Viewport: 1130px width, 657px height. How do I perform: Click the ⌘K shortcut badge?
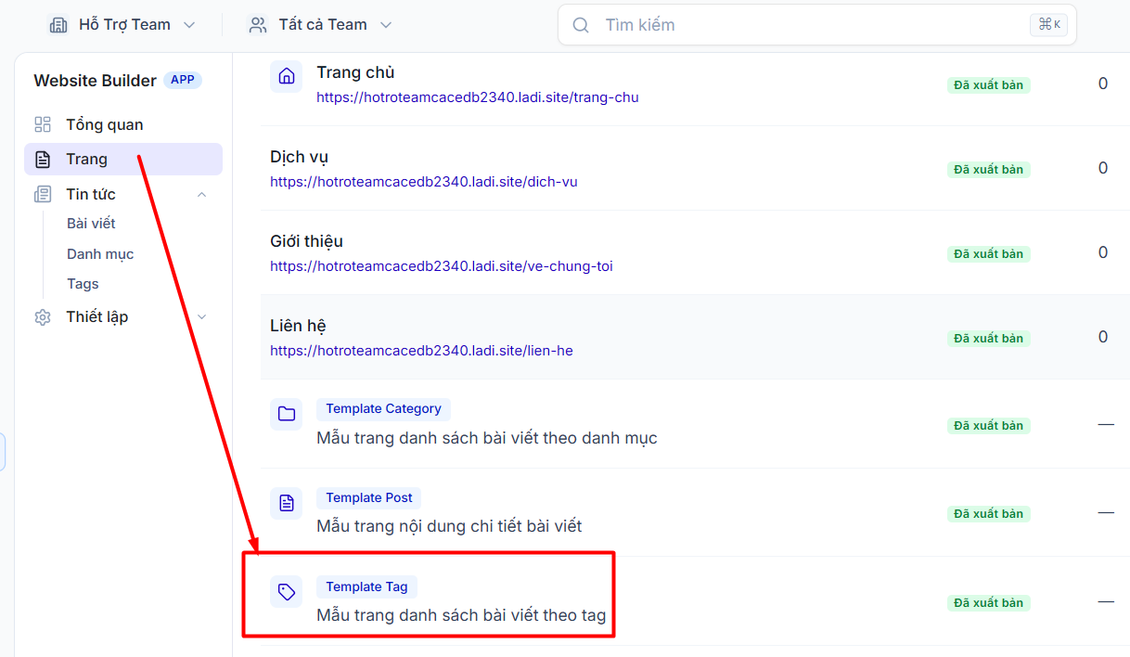pyautogui.click(x=1049, y=25)
